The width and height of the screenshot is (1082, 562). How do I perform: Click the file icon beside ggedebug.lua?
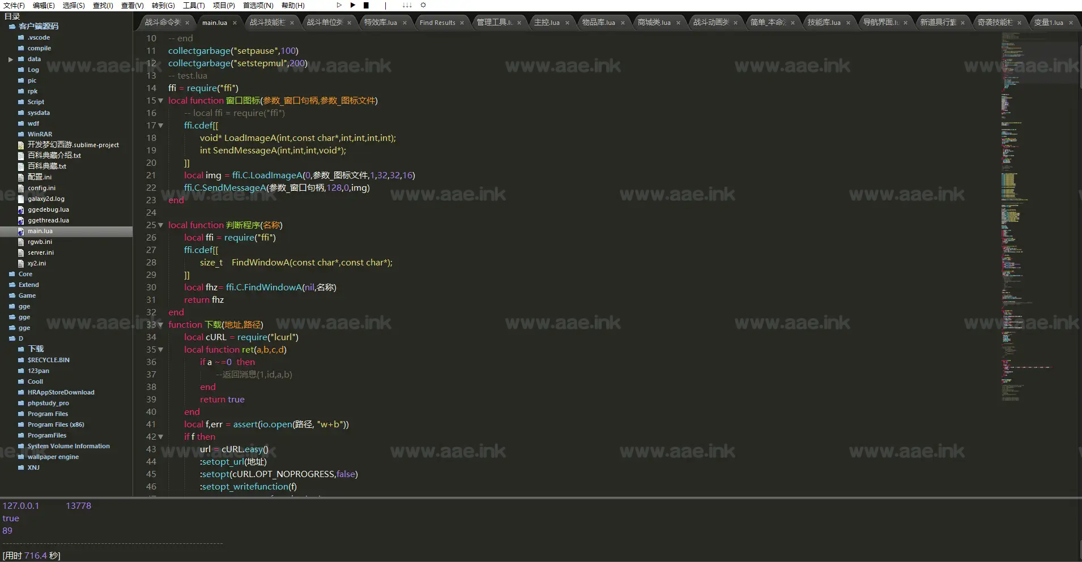(x=21, y=209)
